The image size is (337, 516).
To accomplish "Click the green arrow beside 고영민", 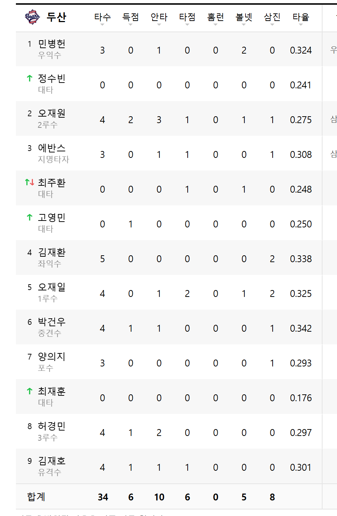I will (30, 217).
